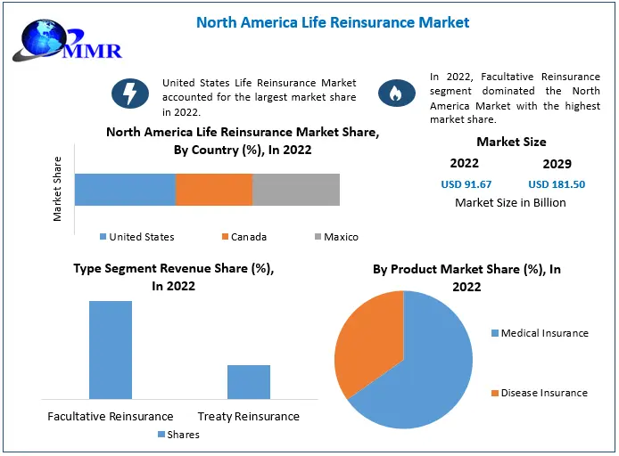Click the orange Canada bar segment
Image resolution: width=619 pixels, height=456 pixels.
pyautogui.click(x=214, y=190)
